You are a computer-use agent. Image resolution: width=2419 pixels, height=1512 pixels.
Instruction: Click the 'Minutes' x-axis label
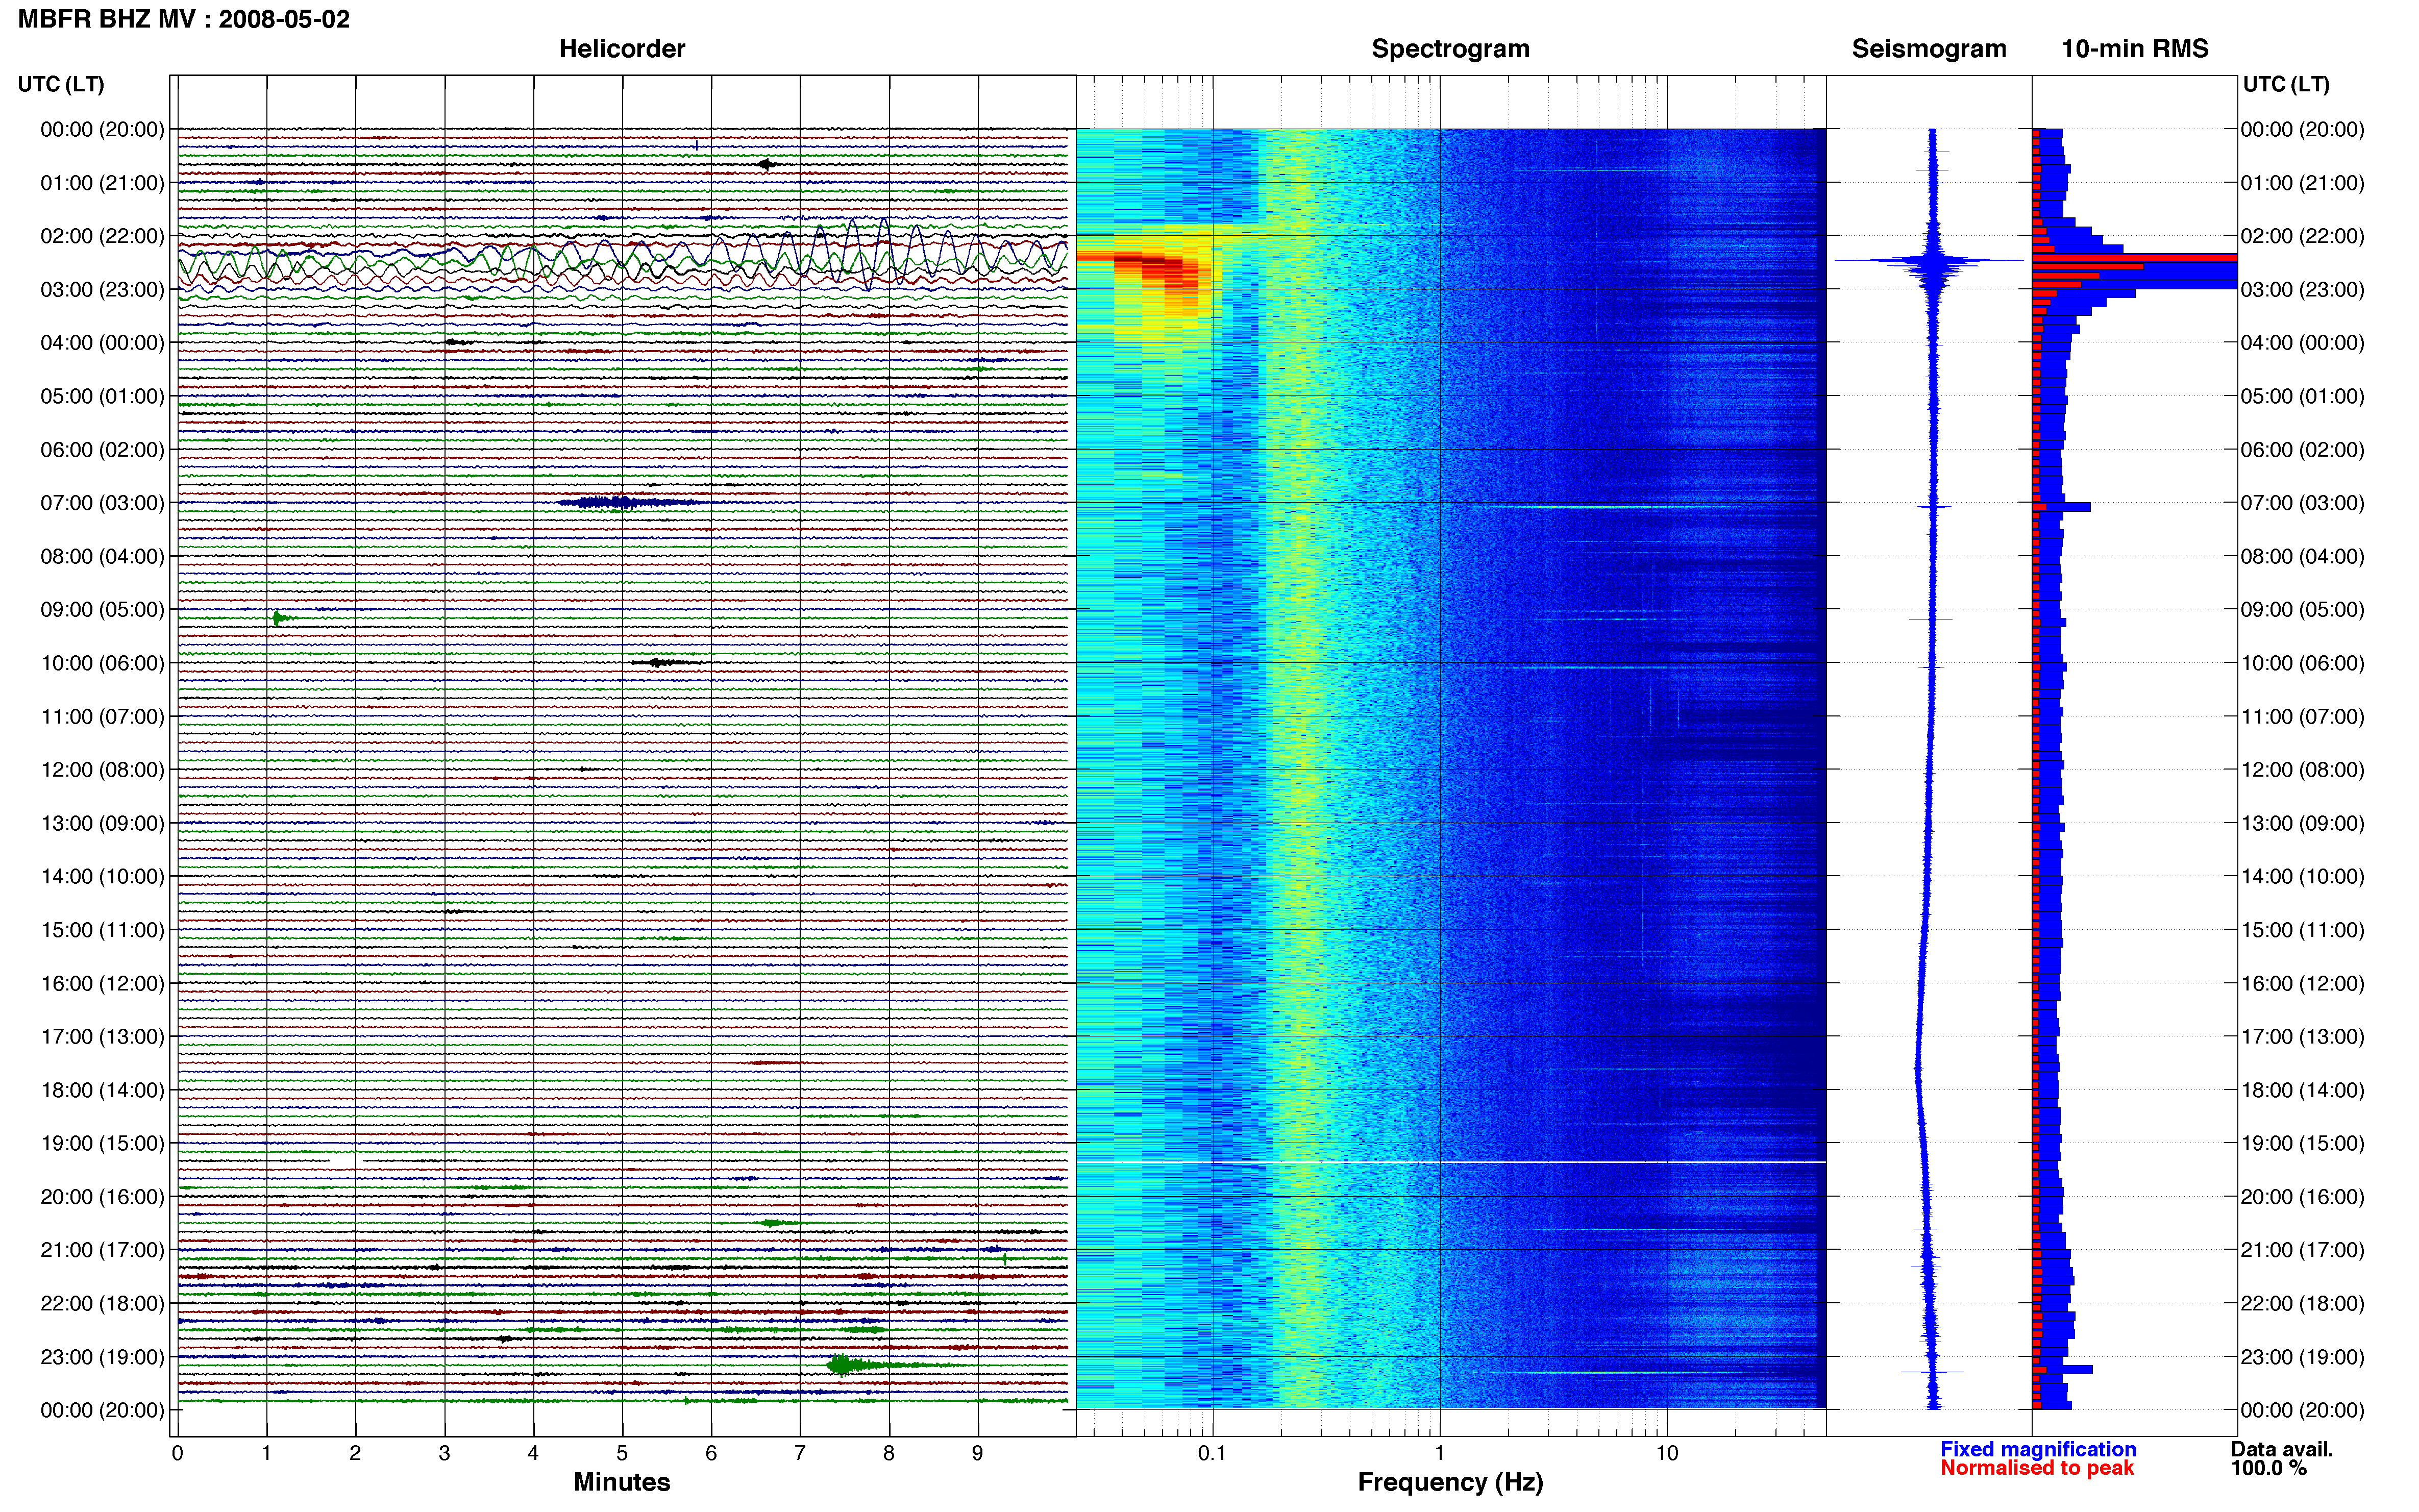pyautogui.click(x=622, y=1482)
